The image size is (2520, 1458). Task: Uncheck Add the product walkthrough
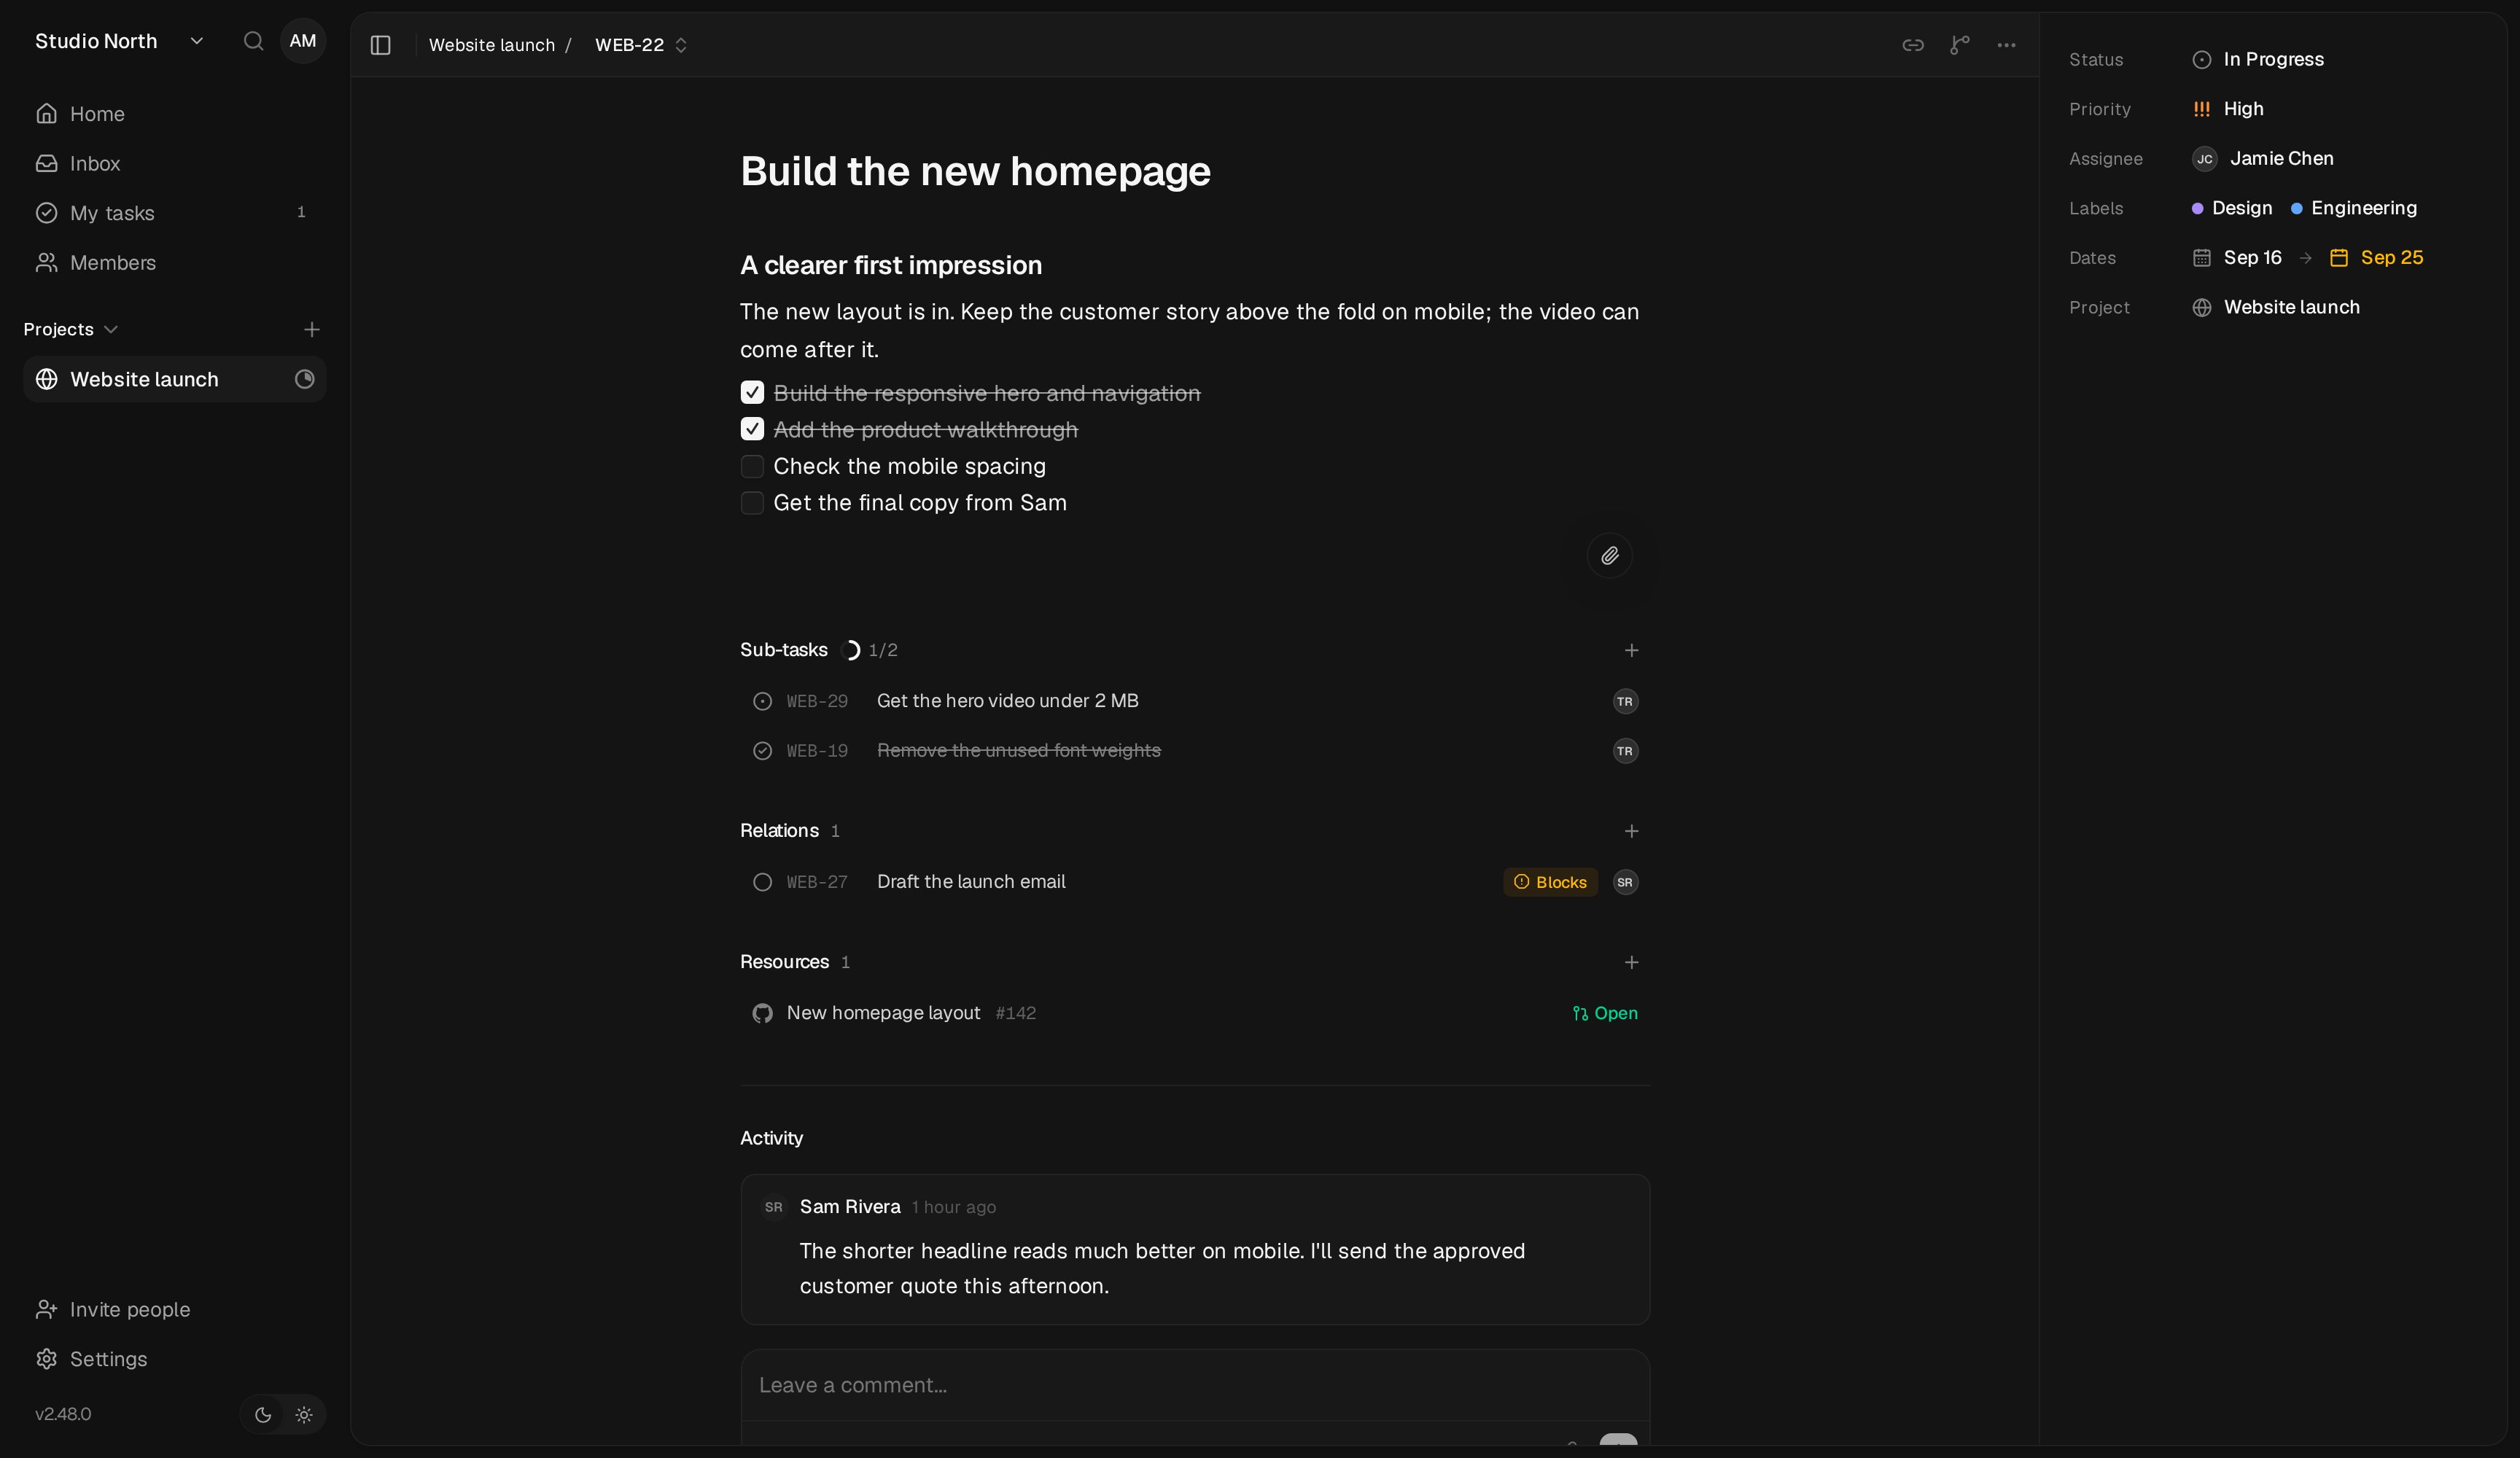(x=752, y=429)
